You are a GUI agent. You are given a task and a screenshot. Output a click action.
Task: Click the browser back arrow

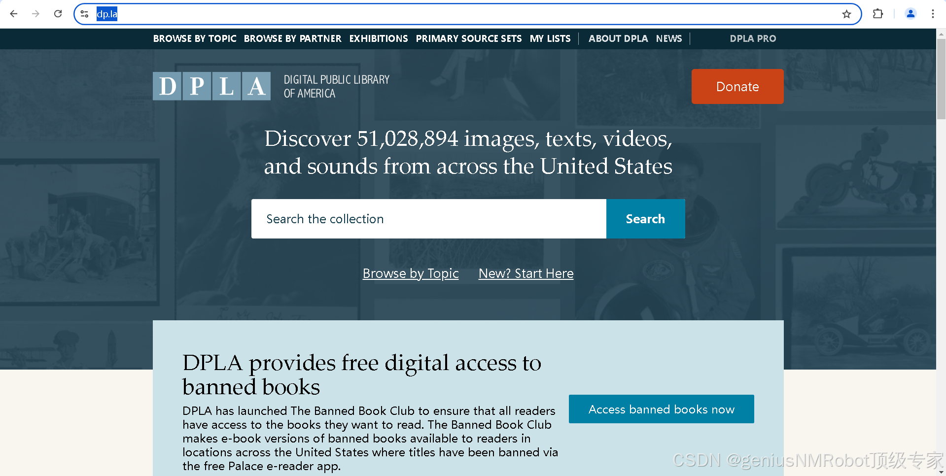click(14, 14)
